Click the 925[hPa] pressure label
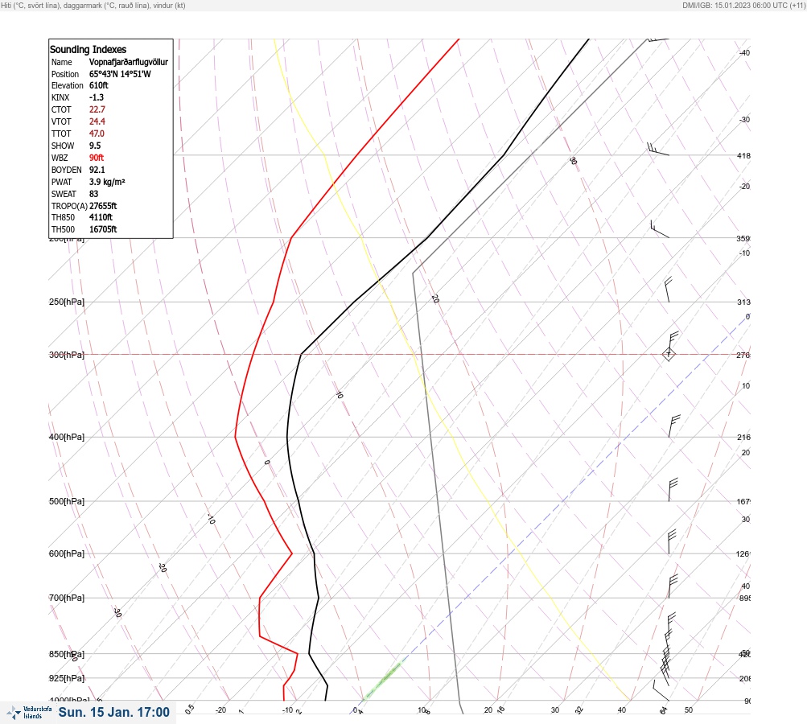 [x=67, y=678]
